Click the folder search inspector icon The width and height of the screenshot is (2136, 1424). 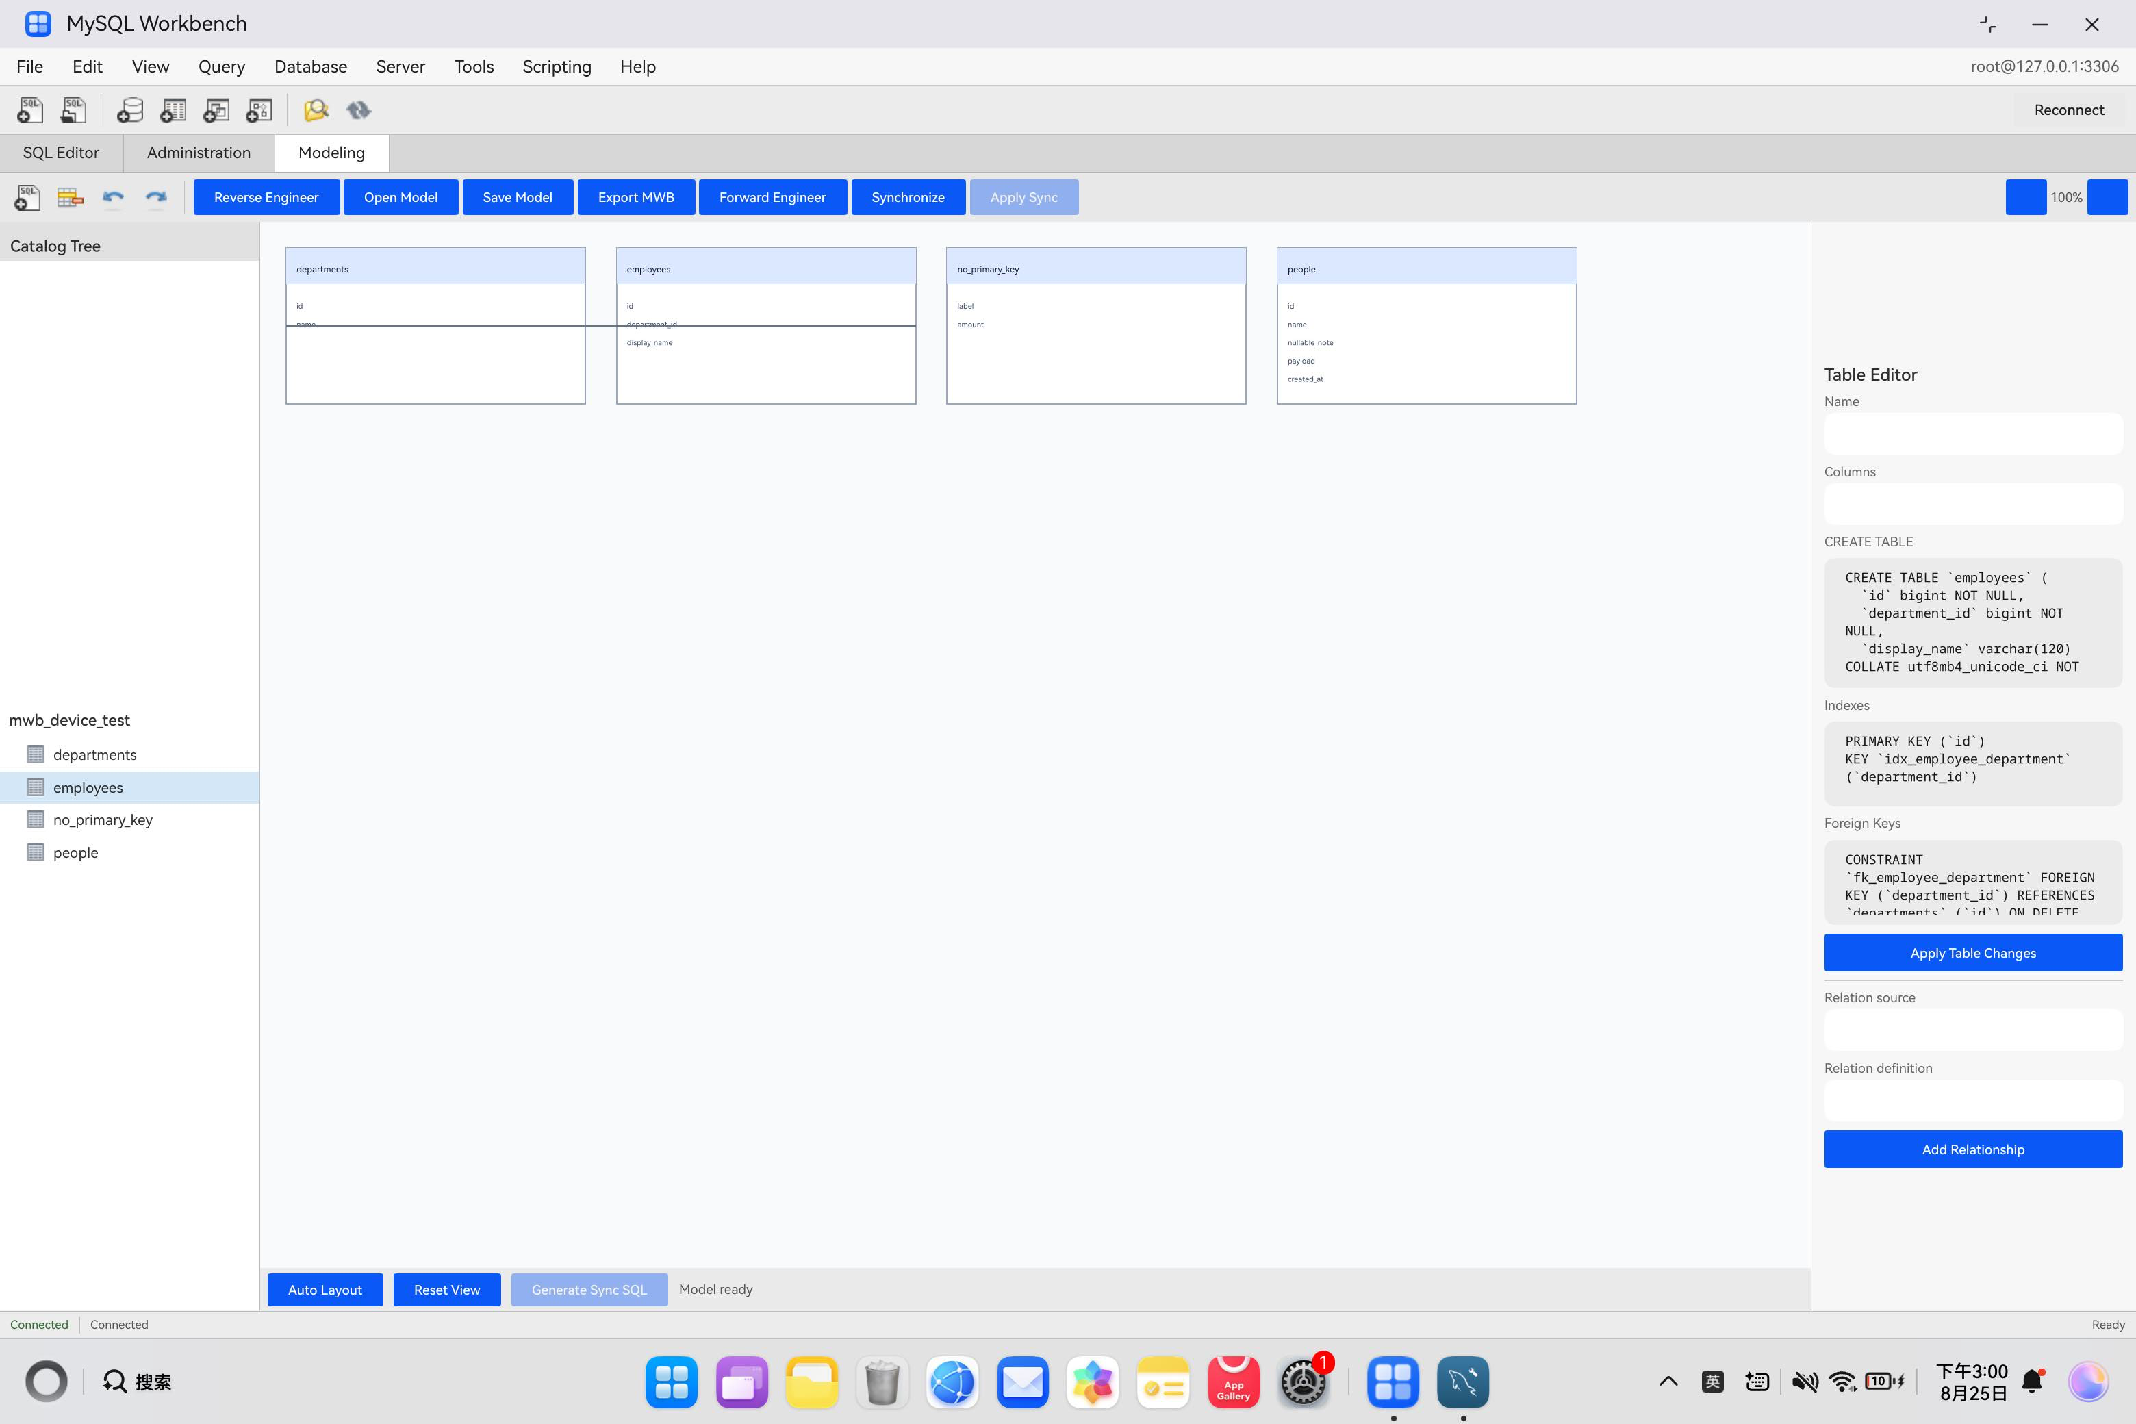coord(315,110)
